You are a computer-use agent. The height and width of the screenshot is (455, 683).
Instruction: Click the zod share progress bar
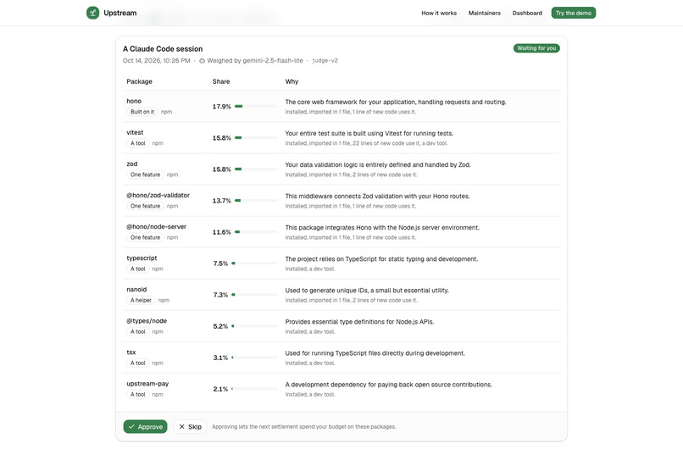point(256,169)
